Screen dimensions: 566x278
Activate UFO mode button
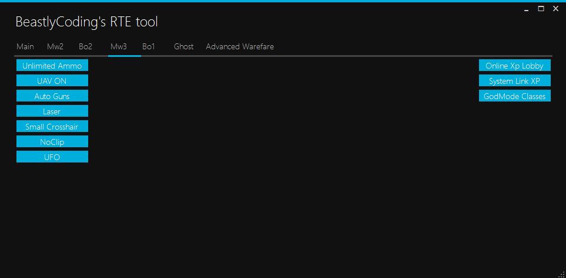pos(52,157)
